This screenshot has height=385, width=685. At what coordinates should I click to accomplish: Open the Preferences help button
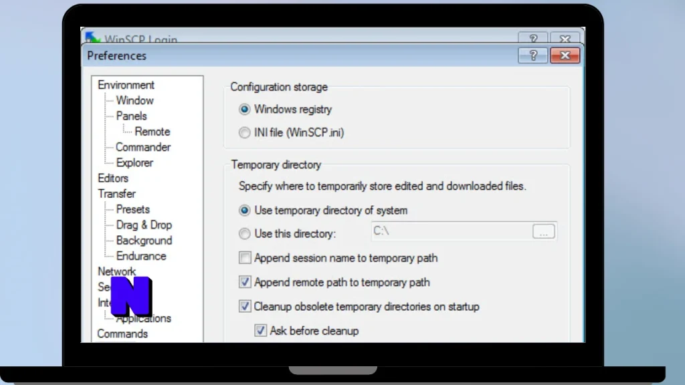pyautogui.click(x=532, y=55)
